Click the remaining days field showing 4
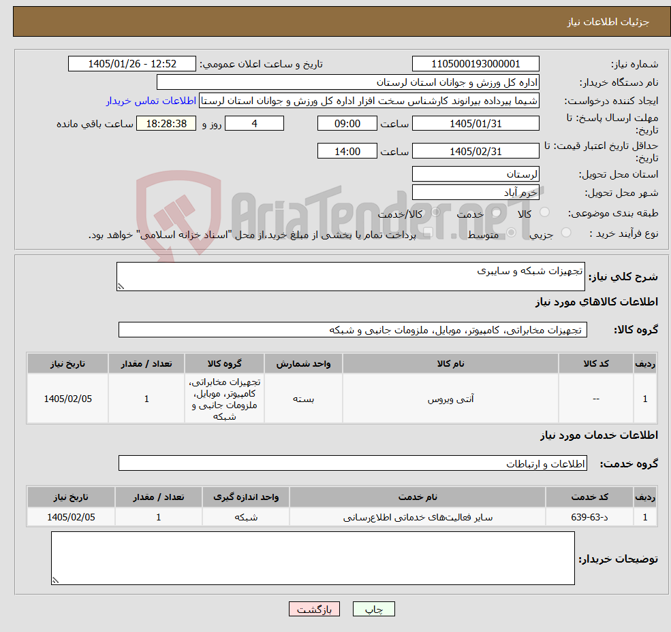The image size is (671, 632). click(254, 124)
